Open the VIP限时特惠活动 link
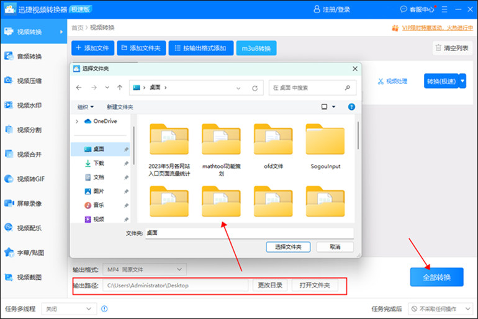478x319 pixels. tap(438, 28)
